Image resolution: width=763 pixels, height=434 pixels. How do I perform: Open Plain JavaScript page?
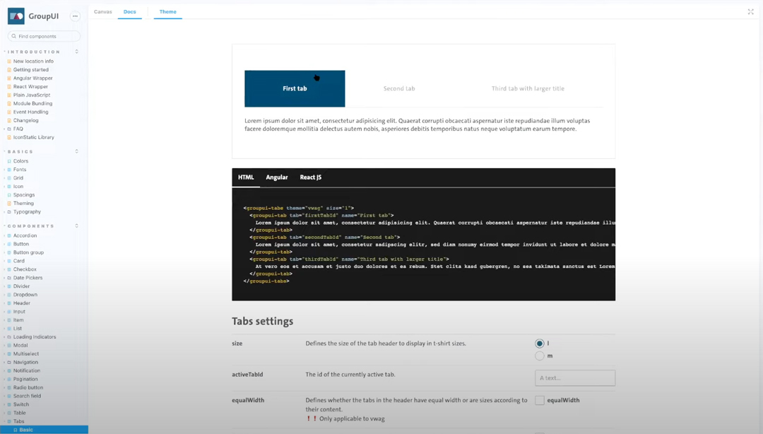pyautogui.click(x=32, y=95)
